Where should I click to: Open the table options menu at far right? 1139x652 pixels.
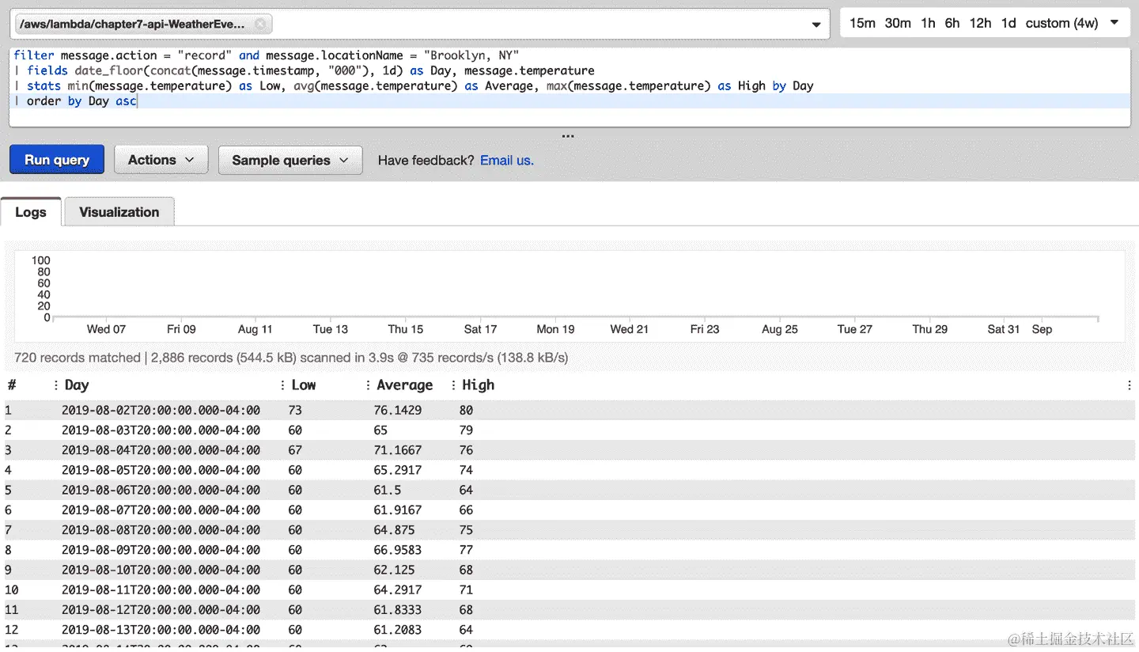(x=1130, y=385)
